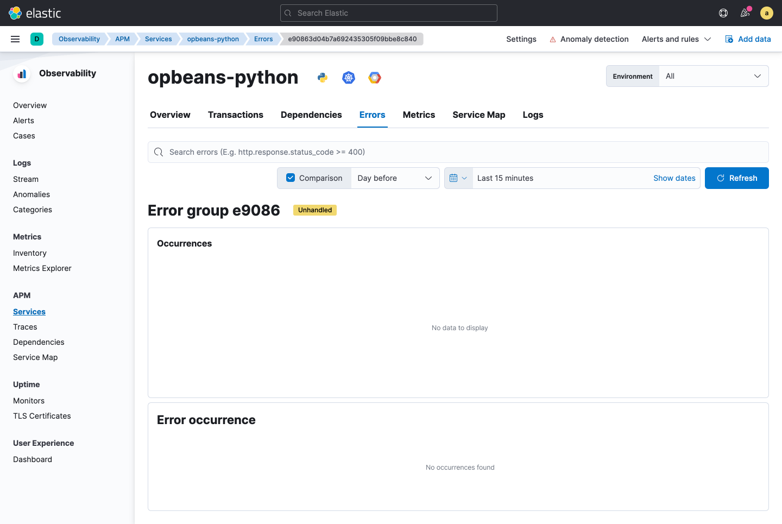The width and height of the screenshot is (782, 524).
Task: Open TLS Certificates in the sidebar
Action: 42,416
